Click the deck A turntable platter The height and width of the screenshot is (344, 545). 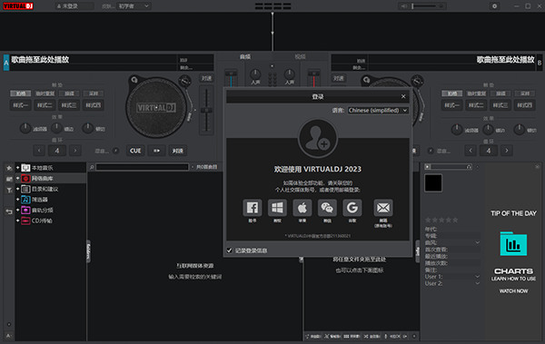point(155,107)
